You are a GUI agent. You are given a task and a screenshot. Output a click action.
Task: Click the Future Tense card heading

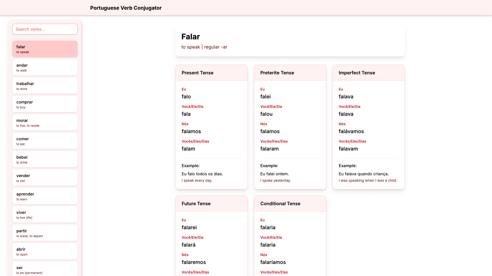[x=196, y=204]
